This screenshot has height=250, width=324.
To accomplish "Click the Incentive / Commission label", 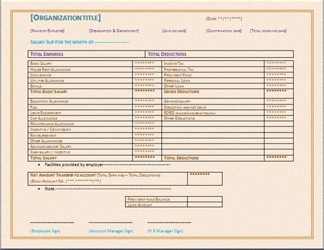I will click(x=51, y=130).
